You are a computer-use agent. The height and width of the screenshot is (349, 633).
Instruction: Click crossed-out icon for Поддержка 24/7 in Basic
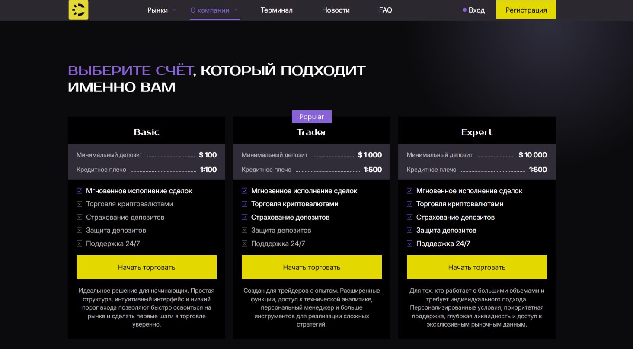click(79, 243)
